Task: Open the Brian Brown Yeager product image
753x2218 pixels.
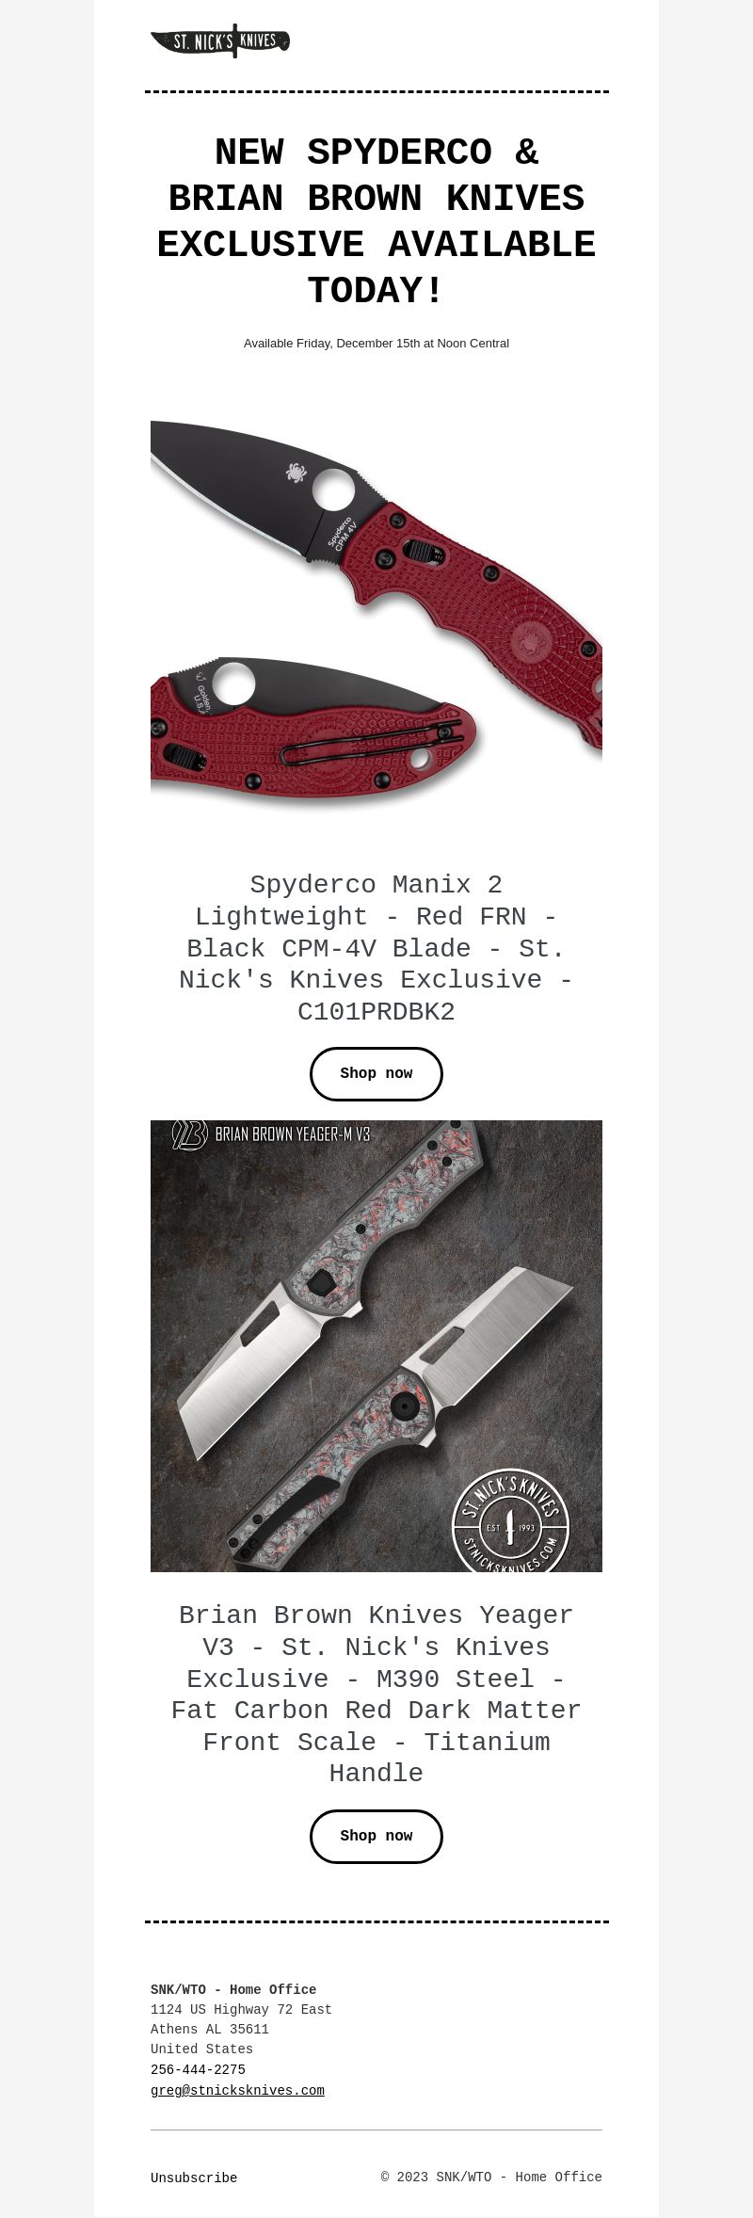Action: (x=376, y=1345)
